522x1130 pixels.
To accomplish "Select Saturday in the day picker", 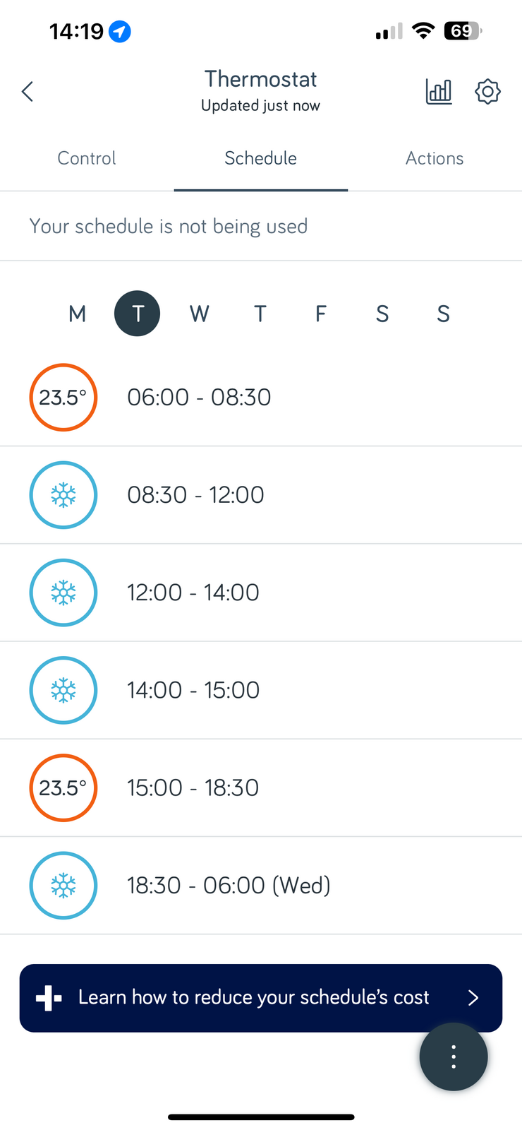I will coord(382,314).
